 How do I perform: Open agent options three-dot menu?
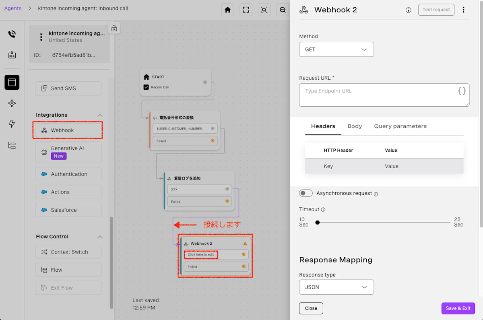[x=41, y=37]
